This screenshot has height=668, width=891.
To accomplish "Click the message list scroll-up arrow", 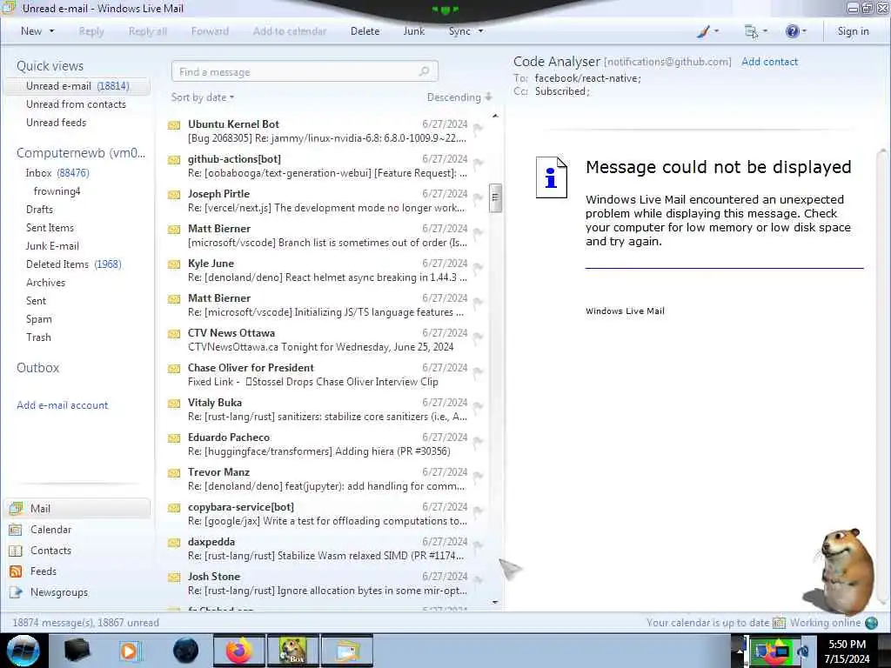I will (x=495, y=116).
